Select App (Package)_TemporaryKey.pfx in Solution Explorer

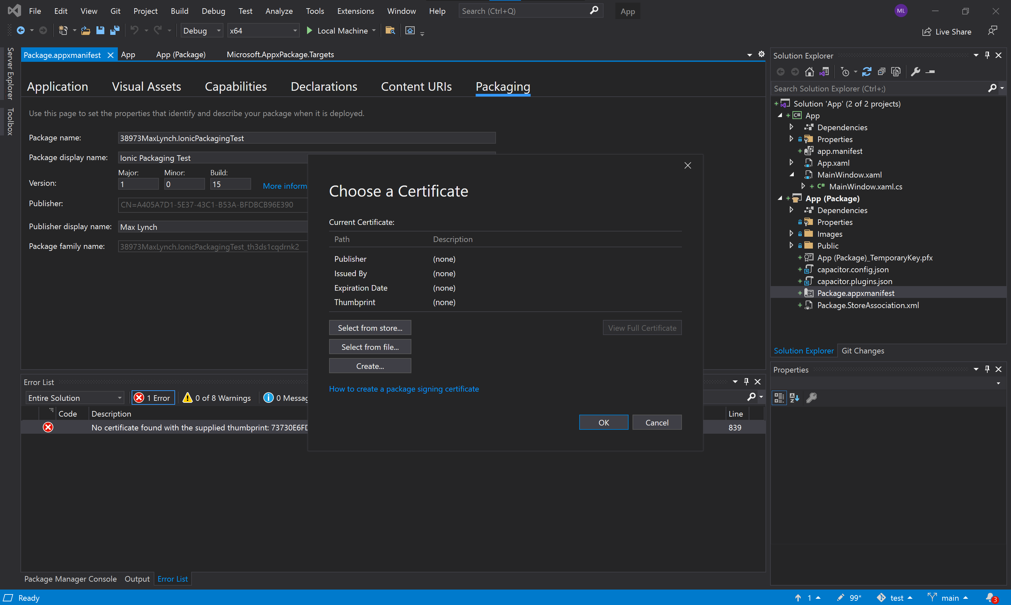coord(875,257)
